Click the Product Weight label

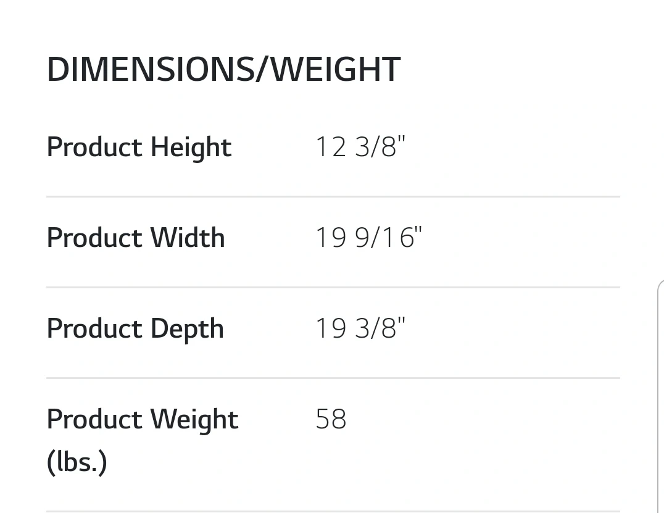(143, 420)
